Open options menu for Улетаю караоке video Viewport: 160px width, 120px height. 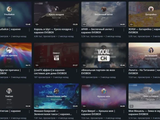[29, 112]
